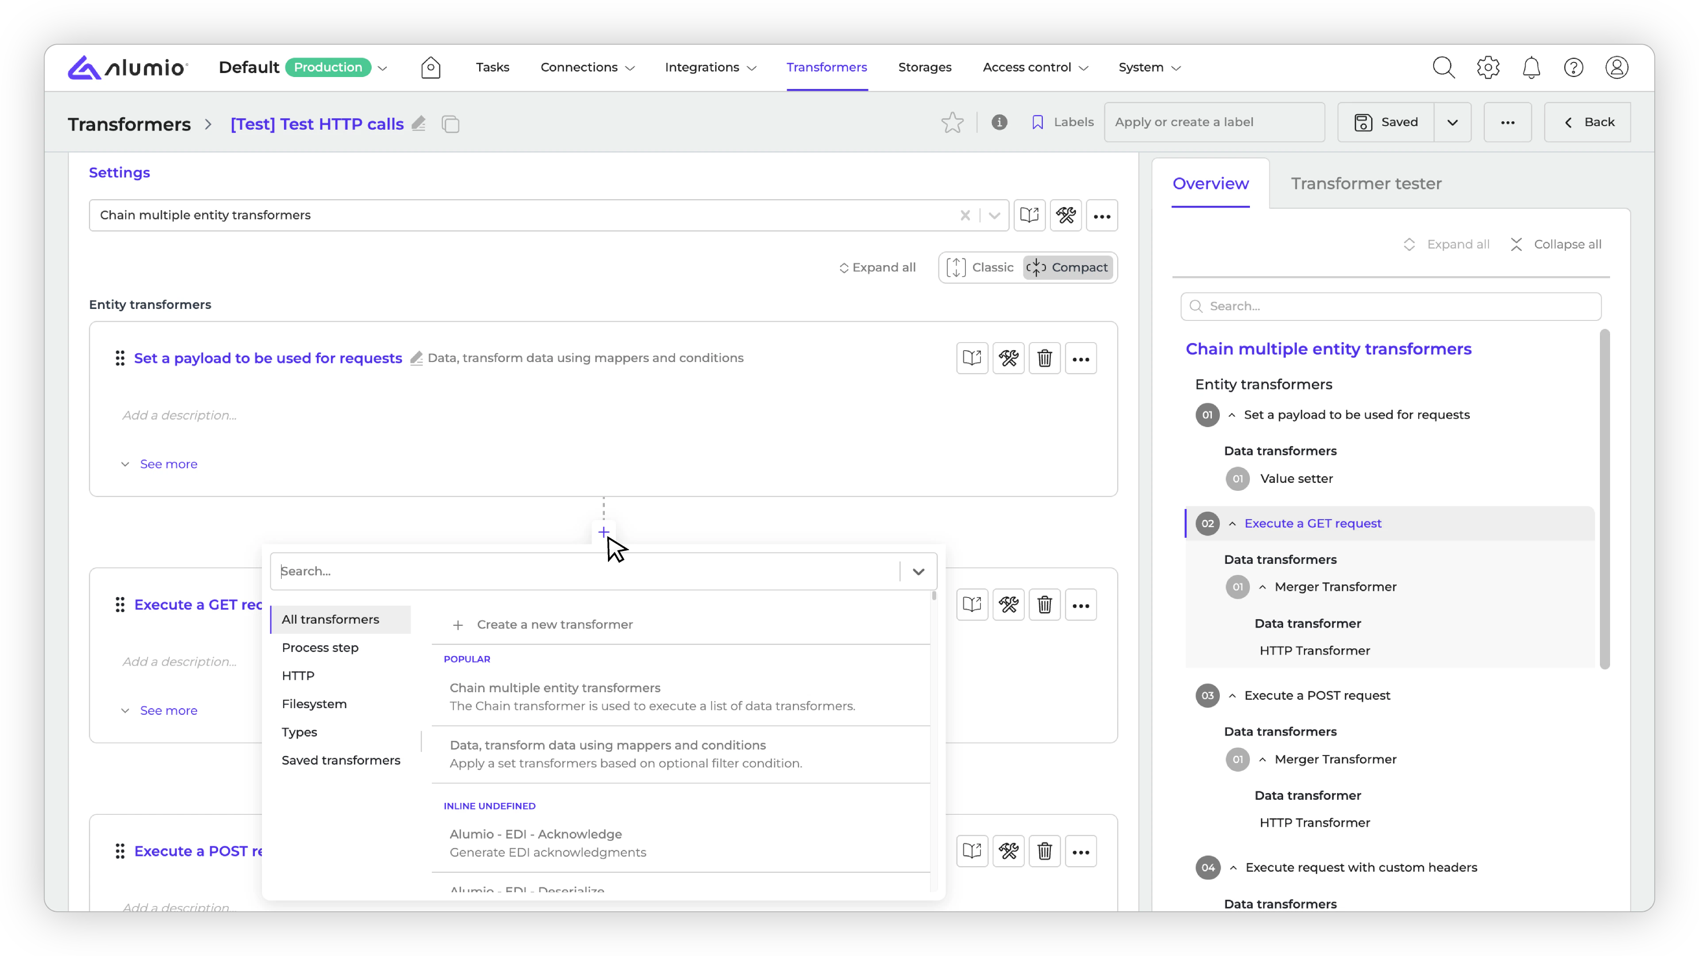Switch to Transformer tester tab
The width and height of the screenshot is (1699, 956).
pos(1366,183)
